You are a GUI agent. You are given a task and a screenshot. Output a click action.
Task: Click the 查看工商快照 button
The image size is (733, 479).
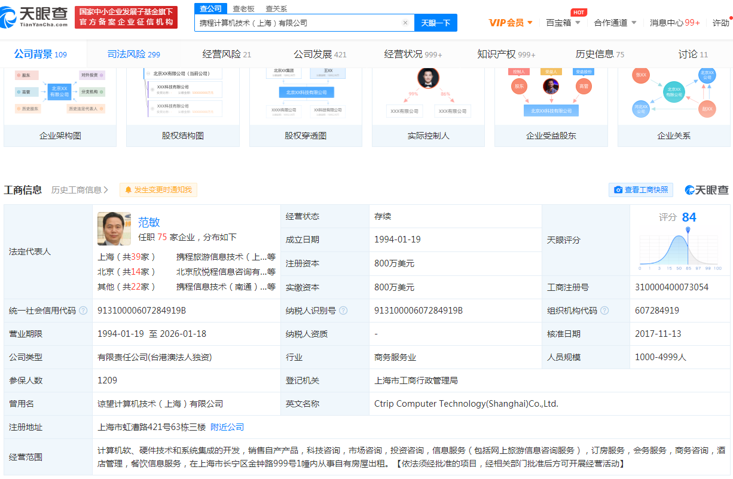[641, 190]
